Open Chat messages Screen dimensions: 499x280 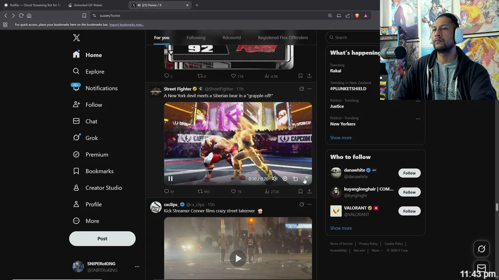point(85,121)
